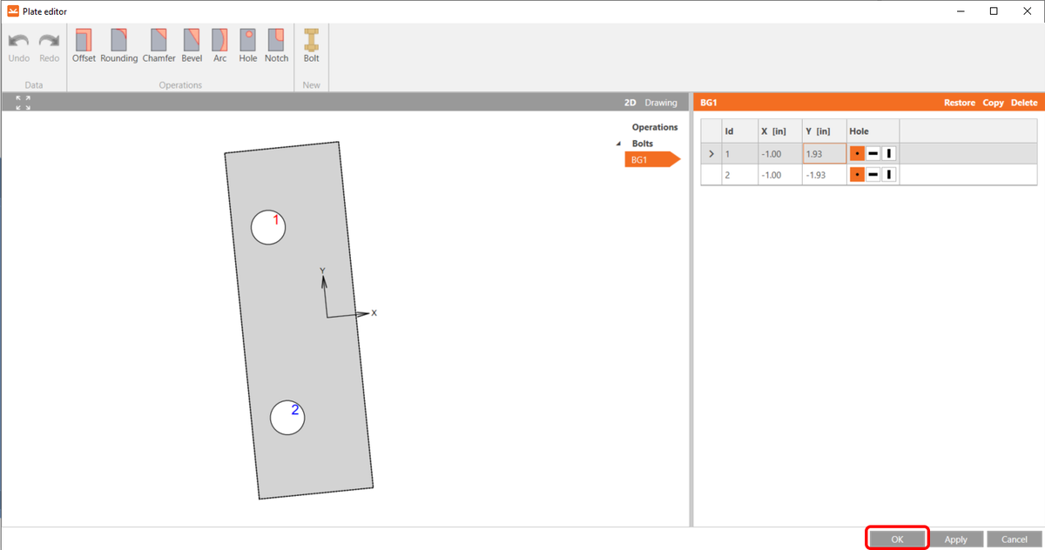Switch bolt 2 to horizontal slotted hole
This screenshot has height=550, width=1045.
(872, 174)
